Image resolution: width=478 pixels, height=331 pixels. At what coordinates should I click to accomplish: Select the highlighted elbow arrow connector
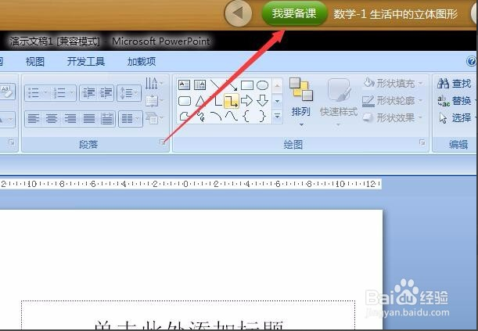(232, 101)
